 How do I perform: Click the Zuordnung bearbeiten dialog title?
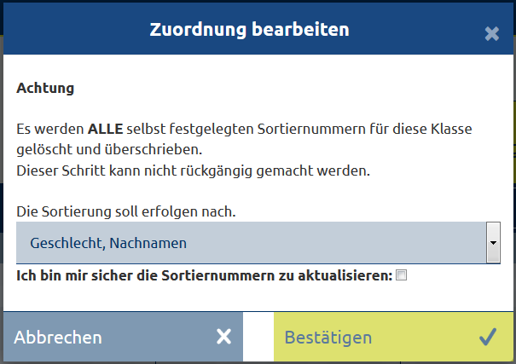(249, 29)
